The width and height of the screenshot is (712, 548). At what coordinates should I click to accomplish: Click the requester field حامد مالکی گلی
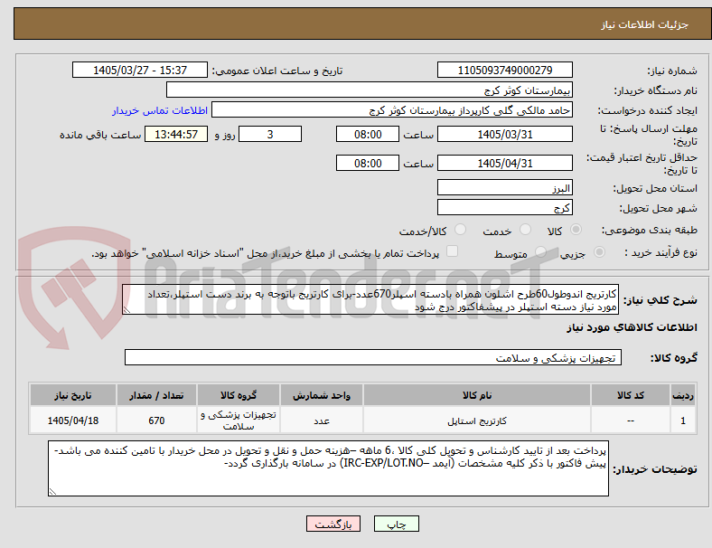[x=392, y=110]
